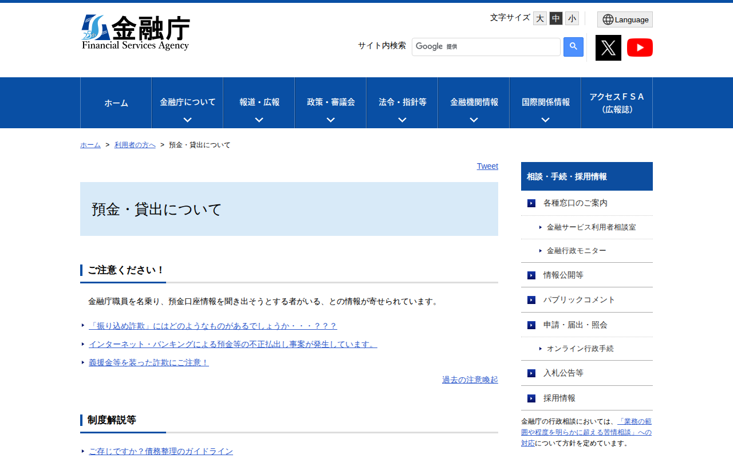Open the 過去の注意喚起 link
This screenshot has width=733, height=458.
coord(470,380)
